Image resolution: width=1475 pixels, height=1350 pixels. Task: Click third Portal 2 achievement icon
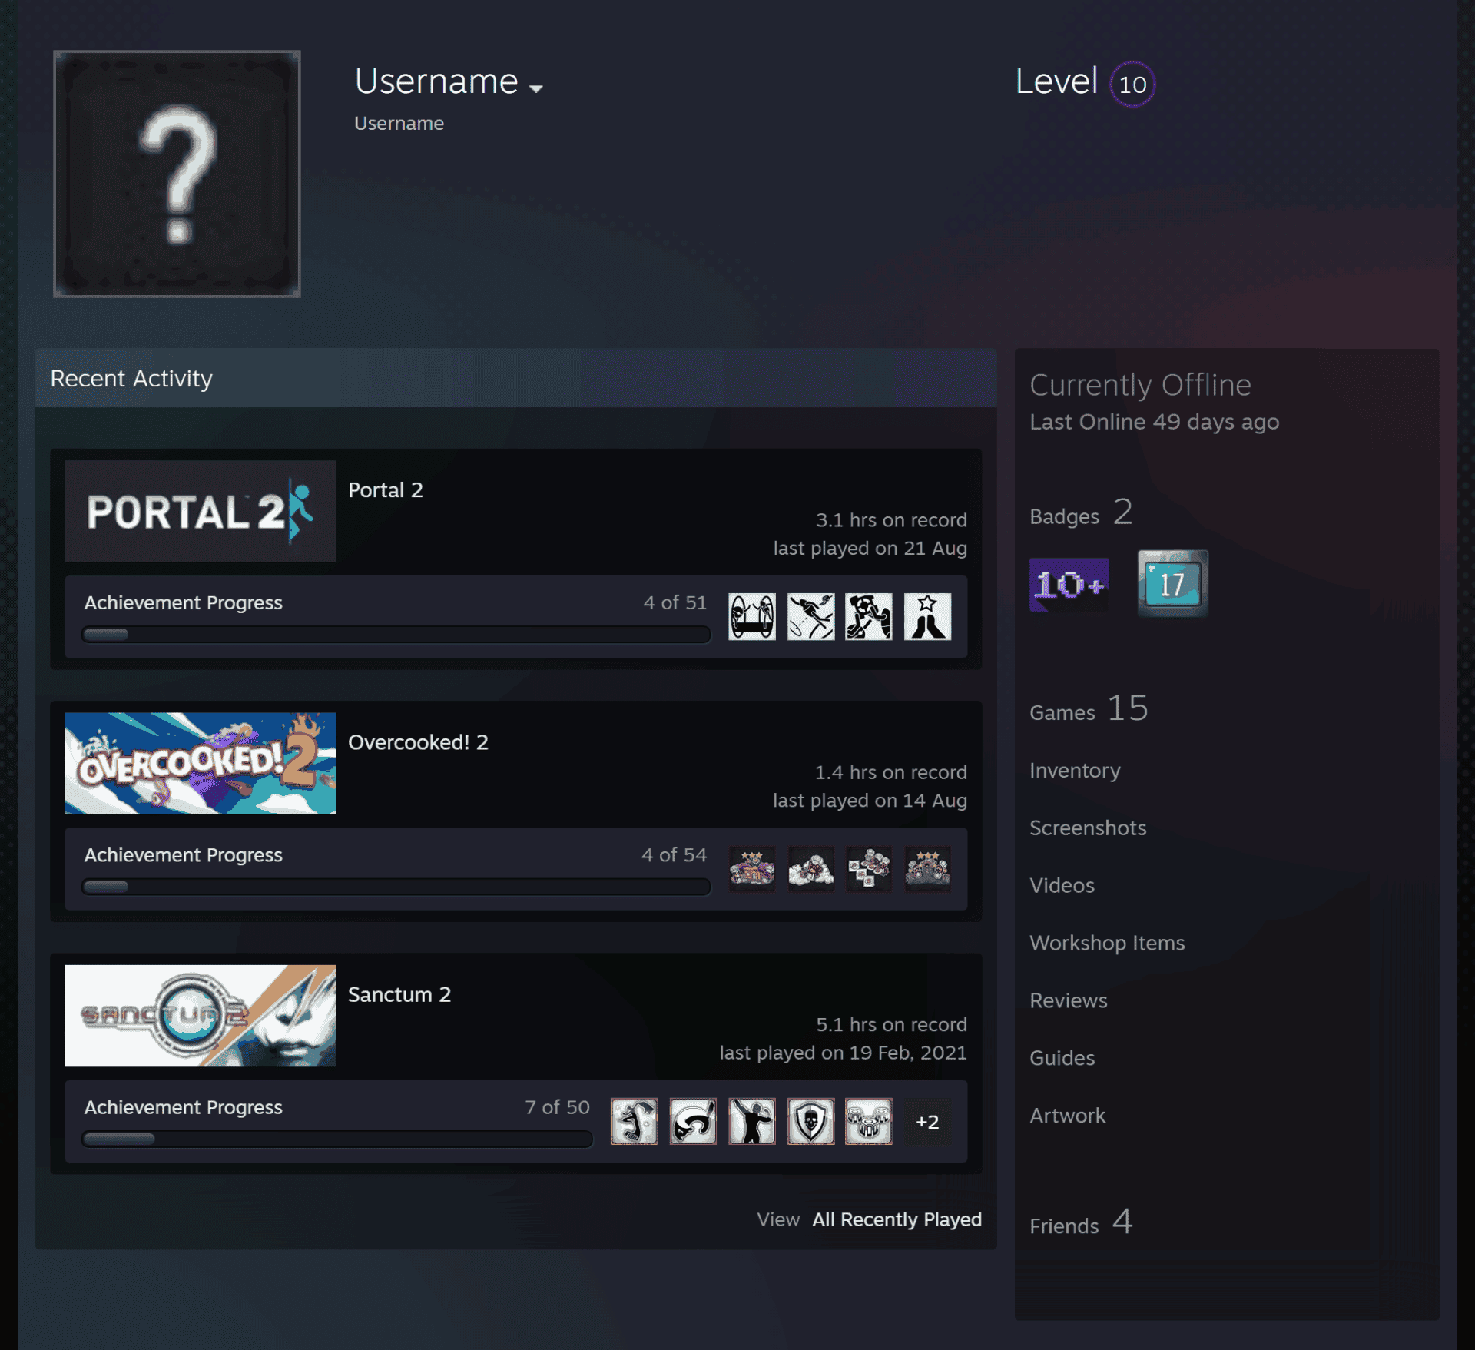[869, 616]
